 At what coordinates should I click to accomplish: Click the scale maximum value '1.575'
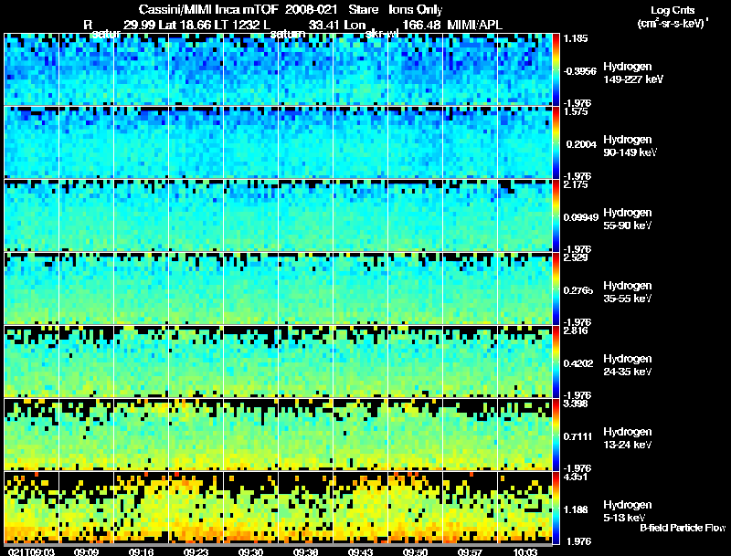(x=576, y=111)
